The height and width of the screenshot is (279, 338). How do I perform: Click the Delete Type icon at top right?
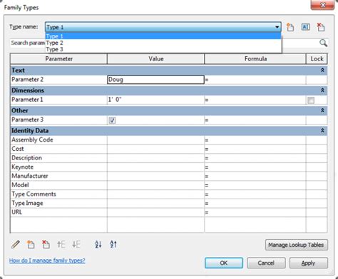321,27
